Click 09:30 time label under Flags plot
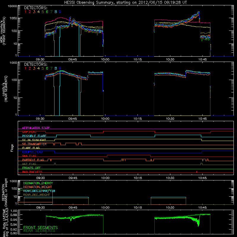 click(41, 178)
